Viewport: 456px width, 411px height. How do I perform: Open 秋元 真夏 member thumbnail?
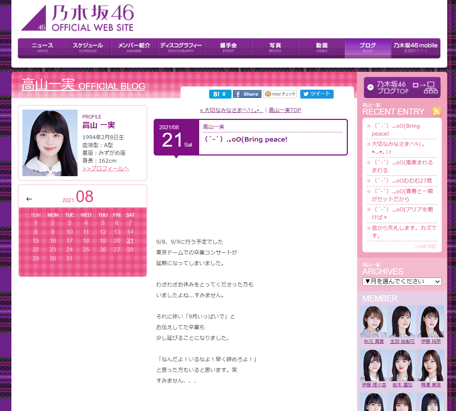(373, 321)
